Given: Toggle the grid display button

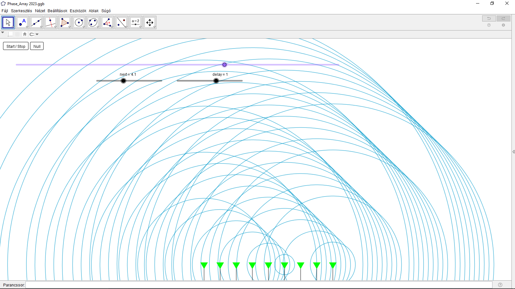Looking at the screenshot, I should point(17,34).
